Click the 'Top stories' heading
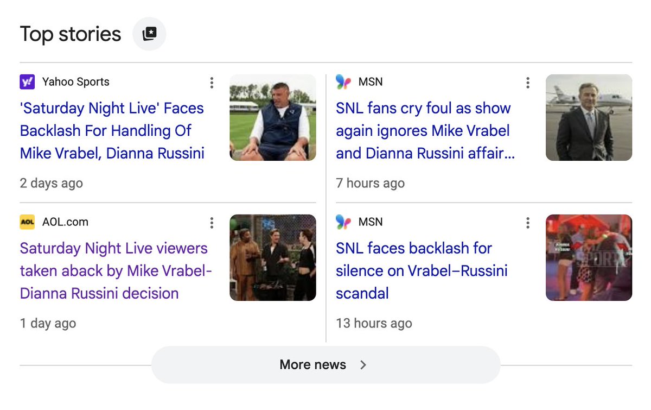 click(x=71, y=34)
